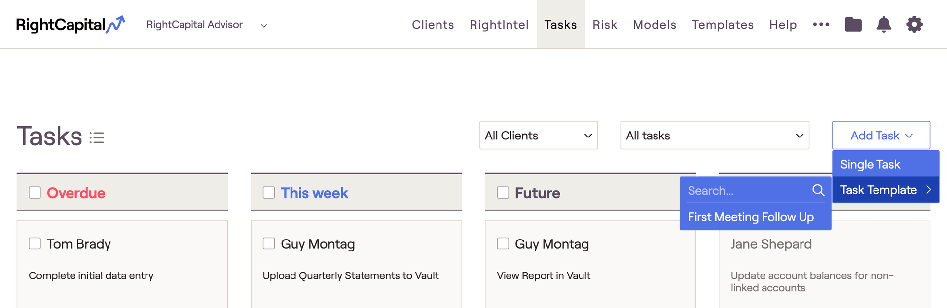Select the Tasks tab
The height and width of the screenshot is (308, 947).
tap(561, 25)
